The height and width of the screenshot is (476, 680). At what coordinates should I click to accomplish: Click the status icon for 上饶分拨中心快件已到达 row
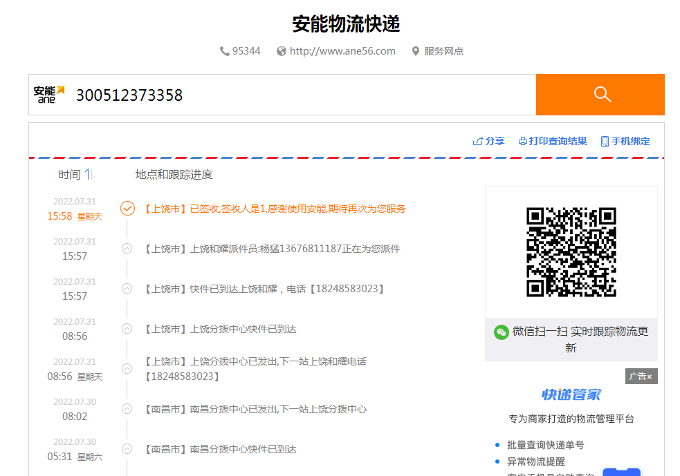(x=127, y=329)
